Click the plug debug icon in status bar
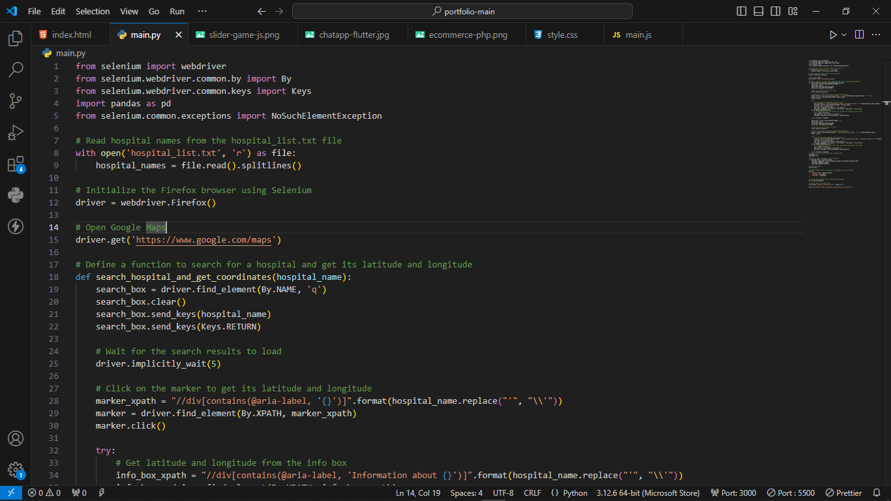 102,493
